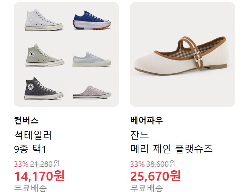Click the crossed-out 38,600원 original price
This screenshot has width=242, height=192.
[x=161, y=164]
